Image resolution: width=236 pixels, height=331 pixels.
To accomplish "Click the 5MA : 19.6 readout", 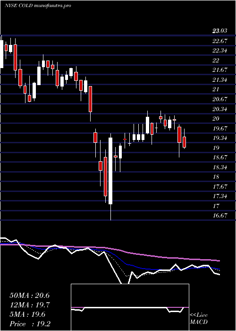I will click(x=27, y=314).
